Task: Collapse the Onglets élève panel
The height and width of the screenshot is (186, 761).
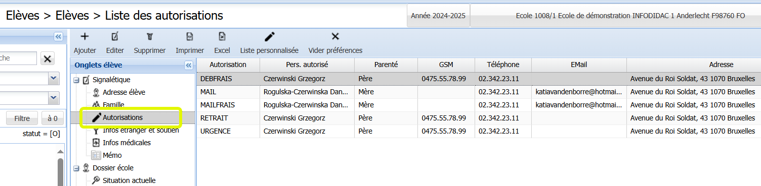Action: [188, 65]
